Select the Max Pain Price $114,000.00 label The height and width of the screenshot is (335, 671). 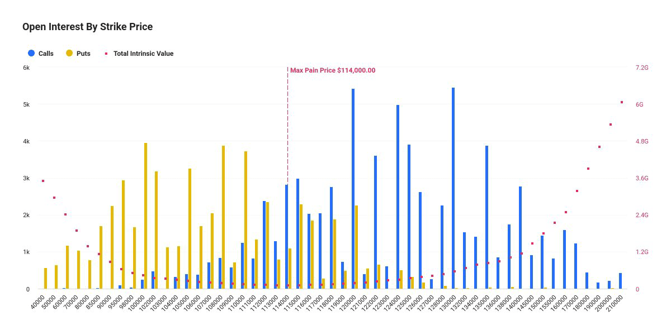tap(333, 70)
